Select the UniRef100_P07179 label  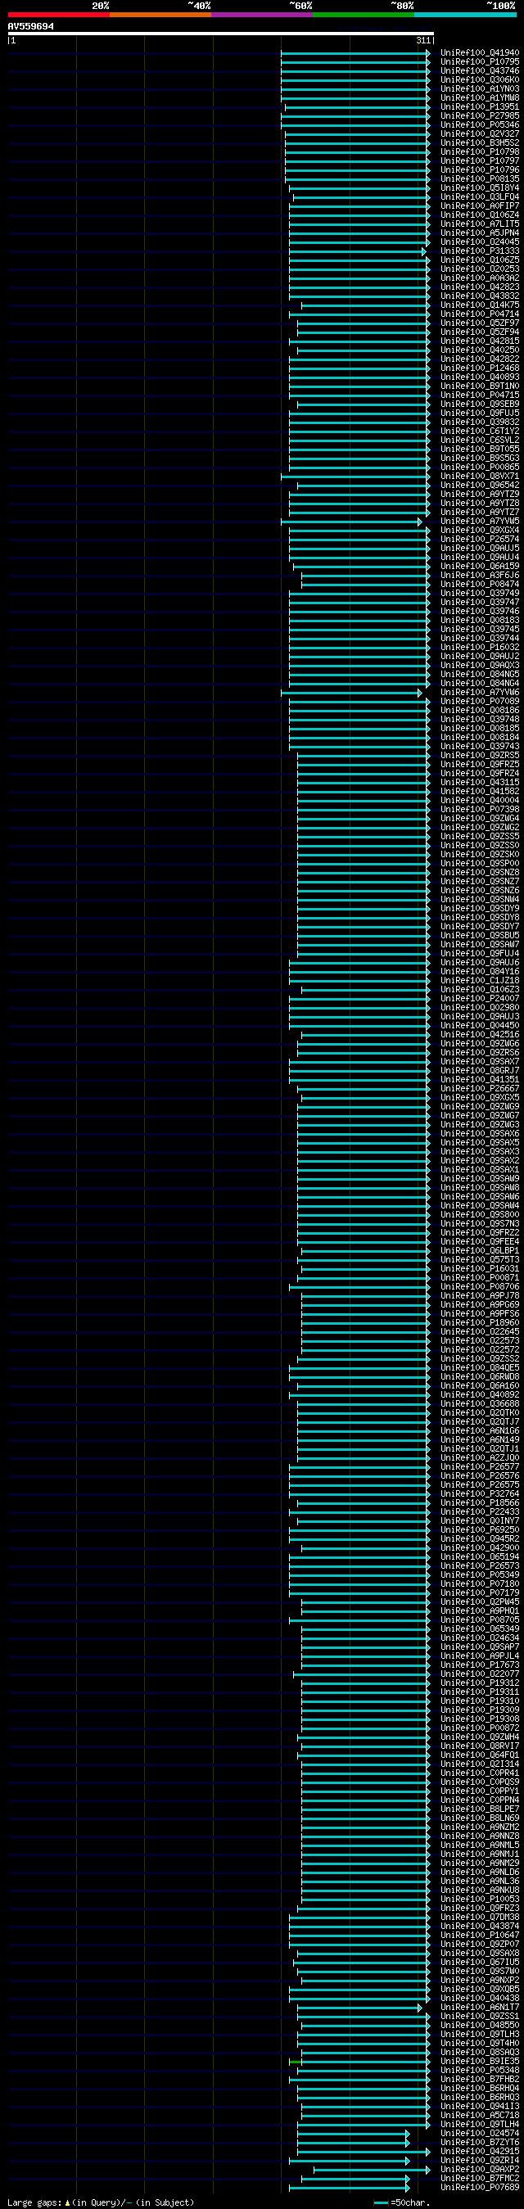[480, 1592]
